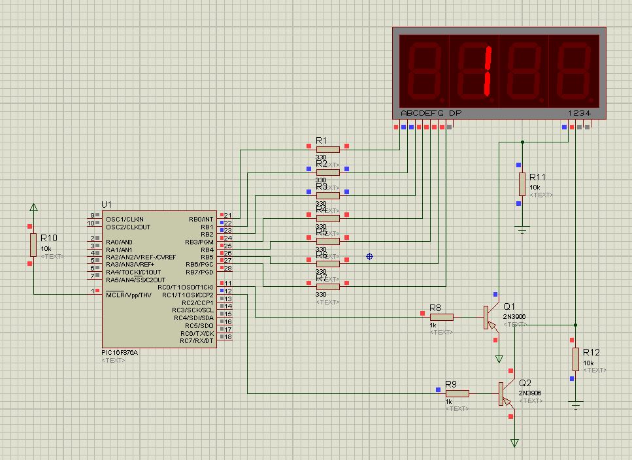This screenshot has width=632, height=460.
Task: Click the blue origin marker crosshair
Action: 369,257
